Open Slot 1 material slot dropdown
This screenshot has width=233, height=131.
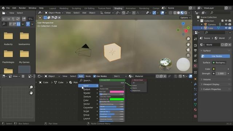tap(120, 76)
